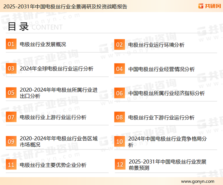
Task: Click the orange 07 number badge
Action: (x=11, y=117)
